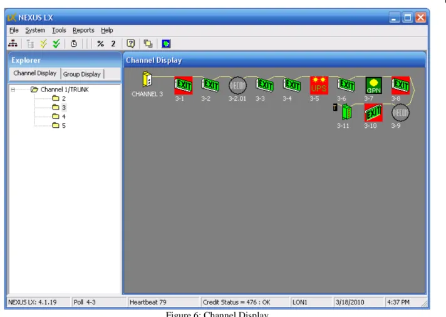Click the green double-check toolbar icon
The width and height of the screenshot is (446, 317).
[56, 43]
